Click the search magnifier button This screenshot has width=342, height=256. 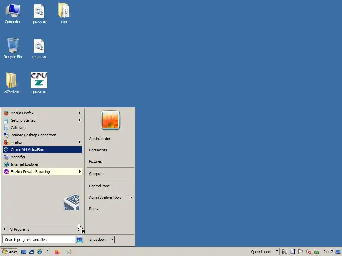(x=79, y=240)
